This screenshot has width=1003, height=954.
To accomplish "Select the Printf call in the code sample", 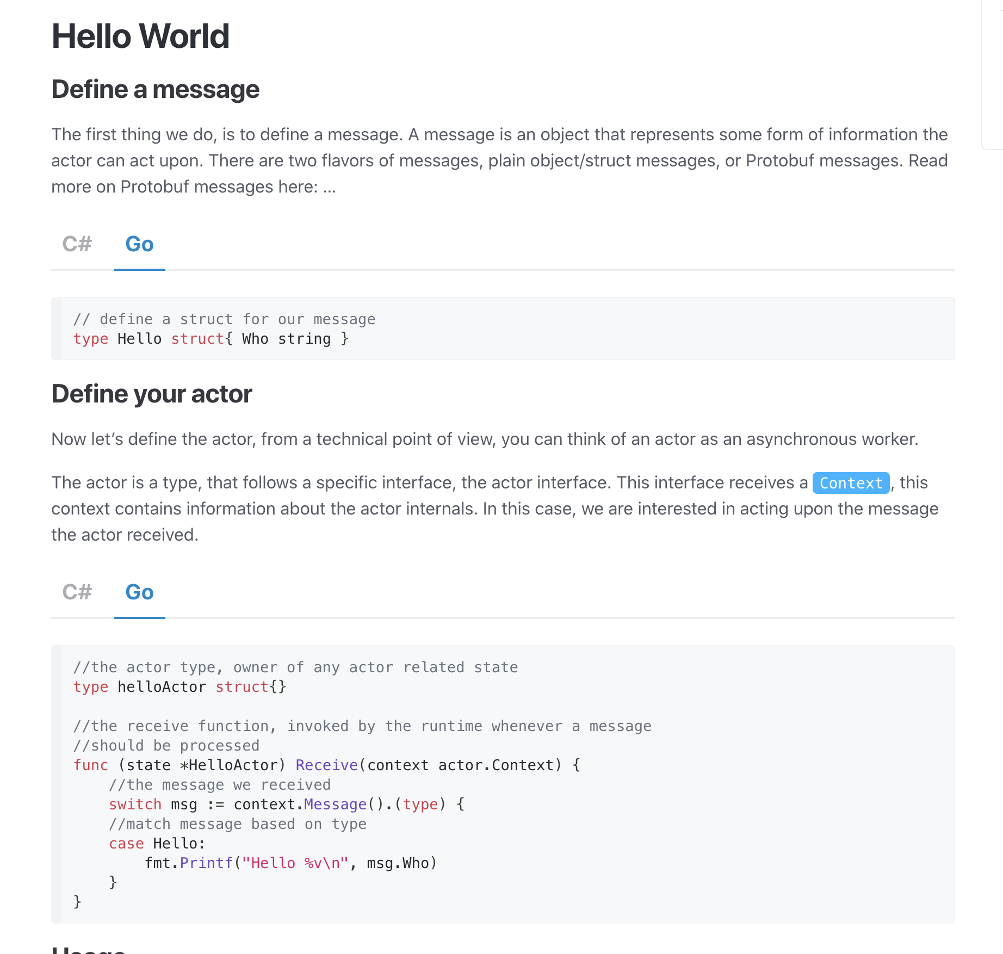I will pyautogui.click(x=206, y=863).
